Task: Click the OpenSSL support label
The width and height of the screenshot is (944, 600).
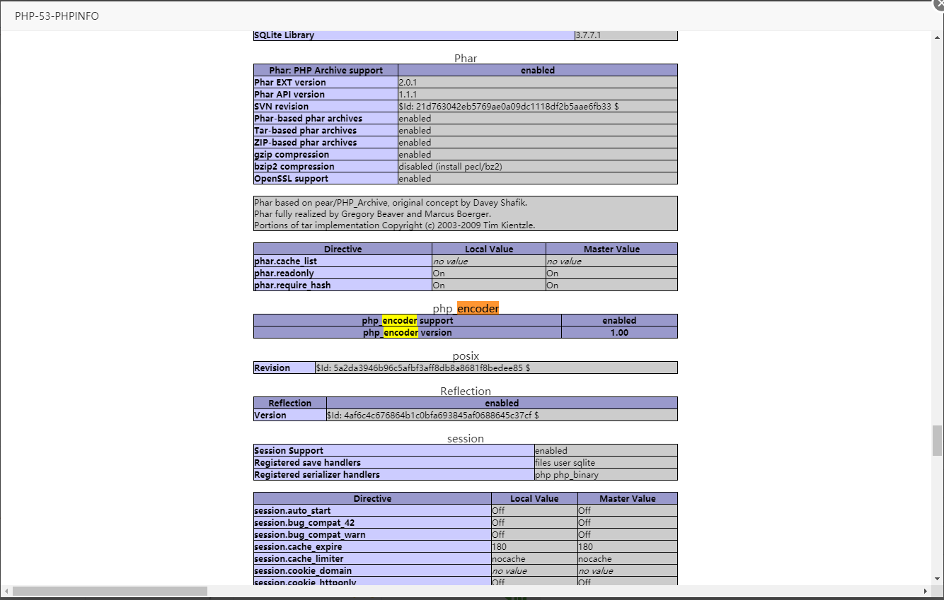Action: coord(291,178)
